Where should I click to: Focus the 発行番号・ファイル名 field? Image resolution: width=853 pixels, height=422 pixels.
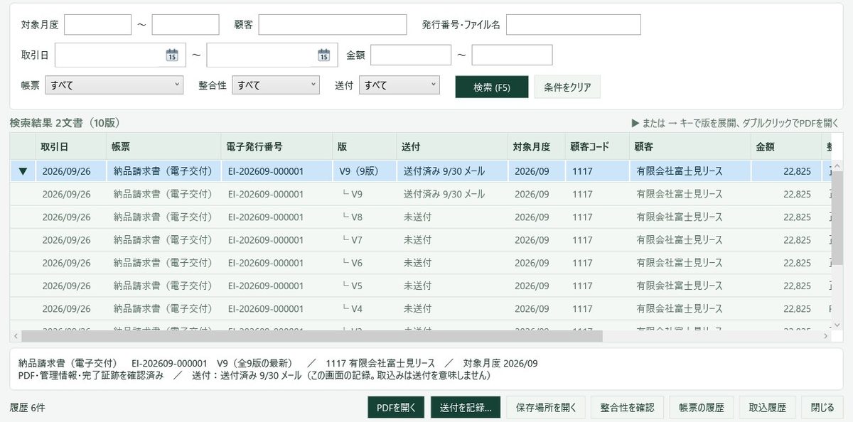pos(574,24)
